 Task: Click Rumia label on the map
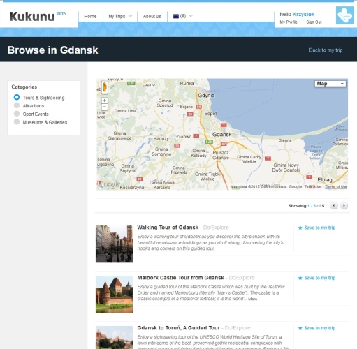(187, 83)
